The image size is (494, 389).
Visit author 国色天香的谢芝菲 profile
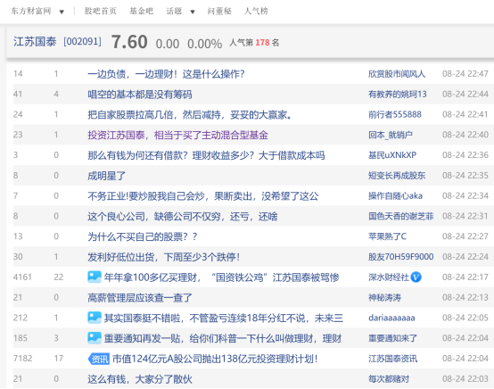coord(400,216)
